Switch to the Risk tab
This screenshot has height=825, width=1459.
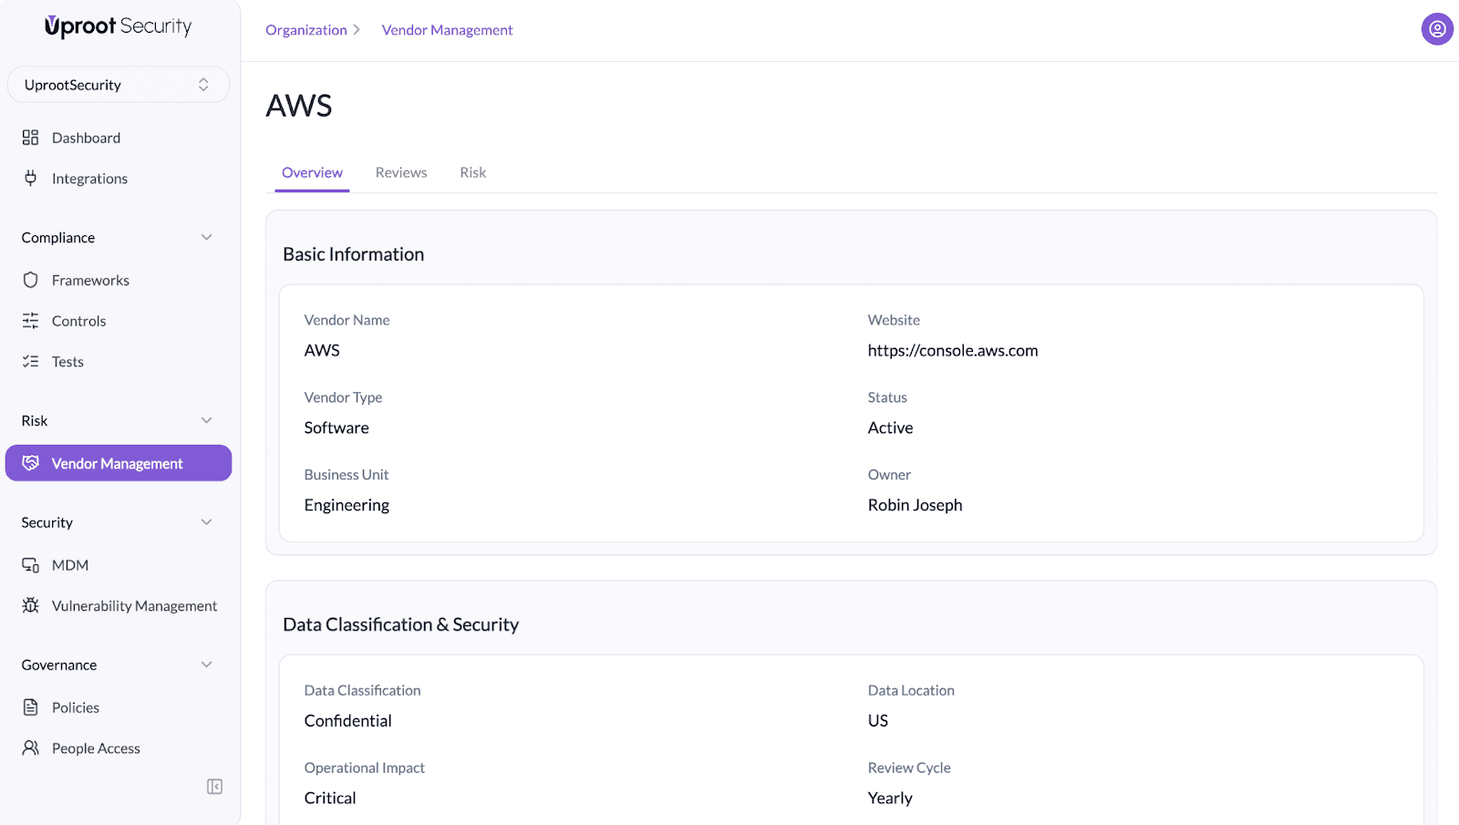(472, 172)
